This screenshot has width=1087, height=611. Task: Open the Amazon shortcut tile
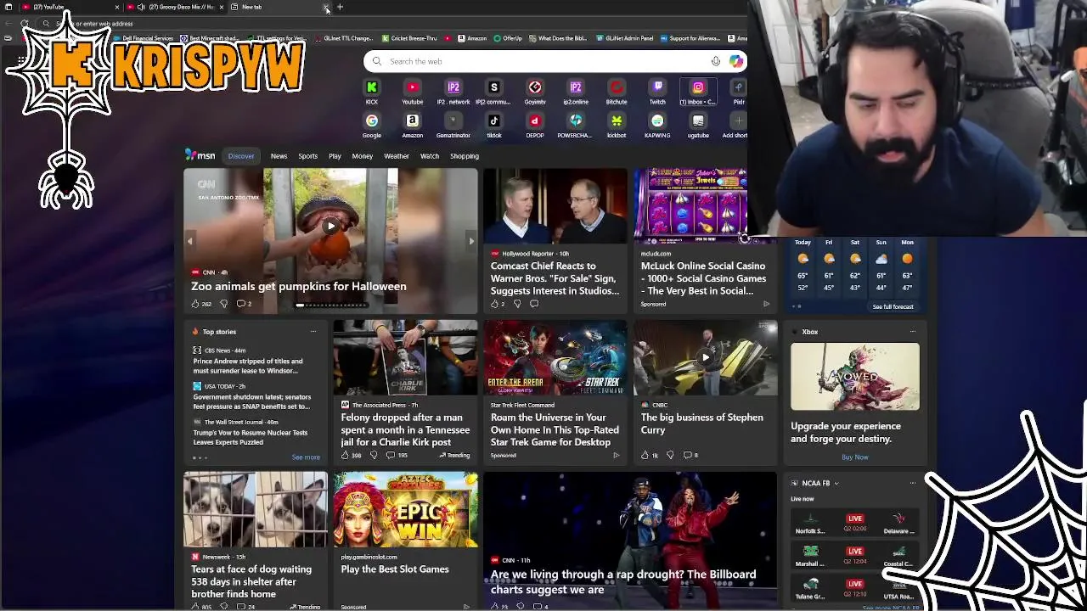412,126
